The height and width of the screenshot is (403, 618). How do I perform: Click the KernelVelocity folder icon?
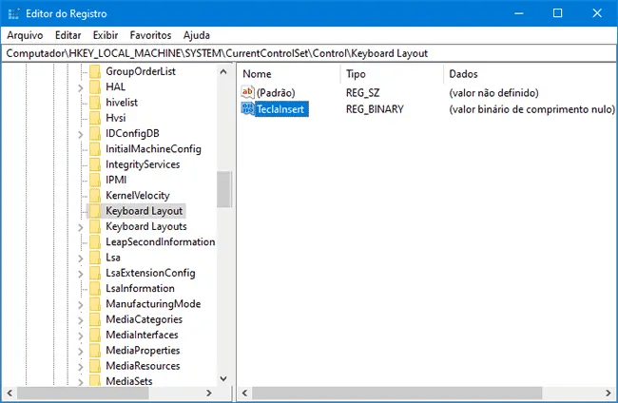coord(95,196)
